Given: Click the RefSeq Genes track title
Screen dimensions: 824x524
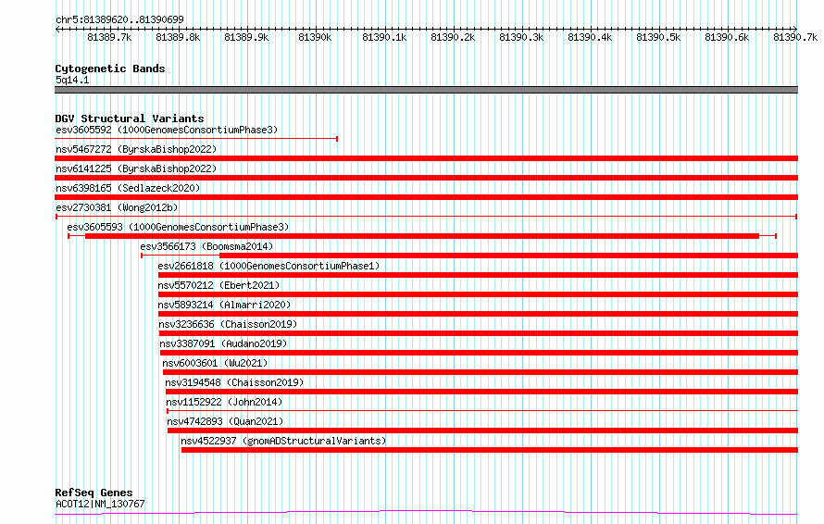Looking at the screenshot, I should [x=94, y=493].
